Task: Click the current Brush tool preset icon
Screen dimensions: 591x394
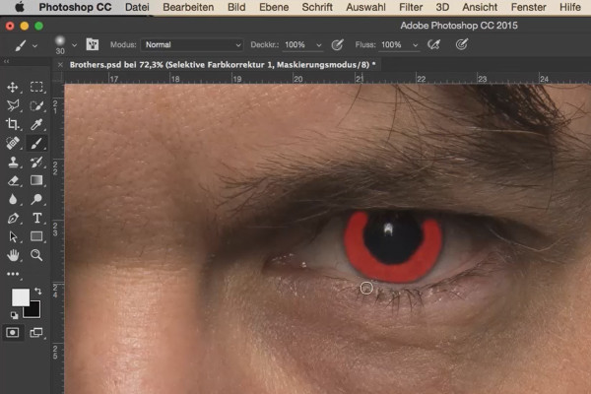Action: [x=21, y=45]
